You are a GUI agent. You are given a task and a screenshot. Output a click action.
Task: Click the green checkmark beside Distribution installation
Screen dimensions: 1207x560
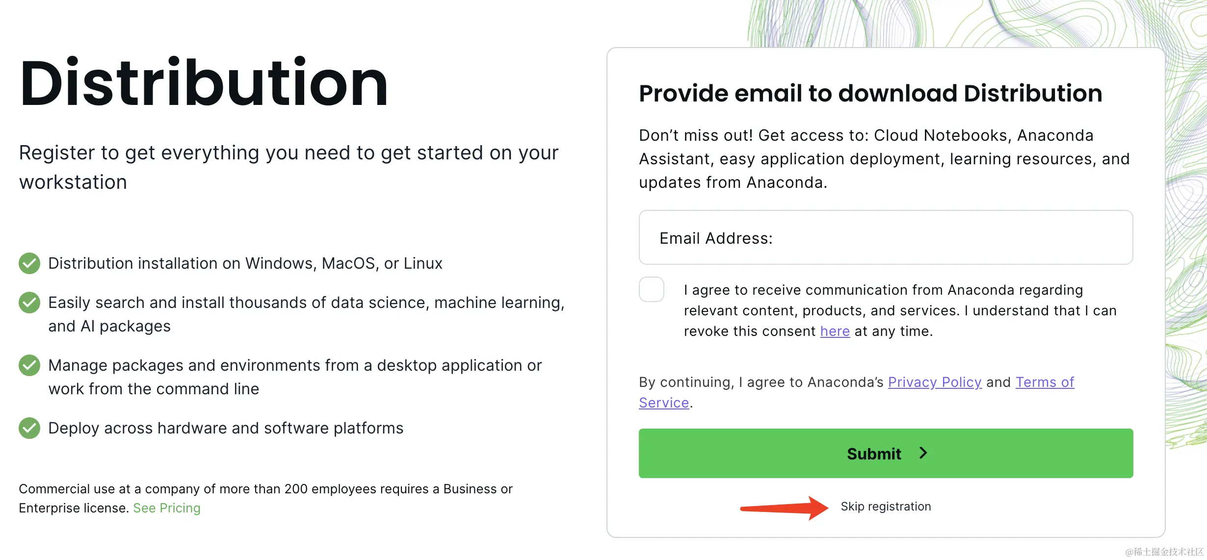(29, 263)
